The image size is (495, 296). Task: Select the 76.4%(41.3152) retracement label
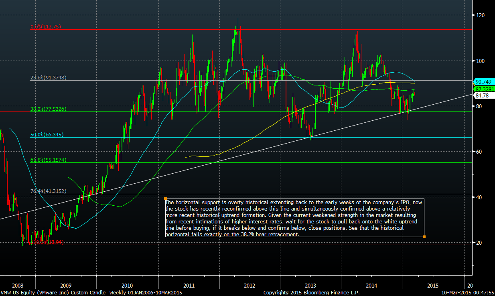point(48,191)
